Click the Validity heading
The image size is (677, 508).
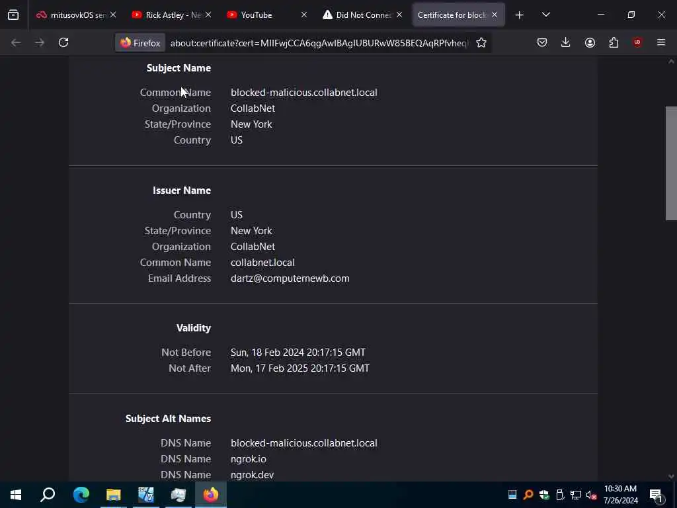[194, 328]
